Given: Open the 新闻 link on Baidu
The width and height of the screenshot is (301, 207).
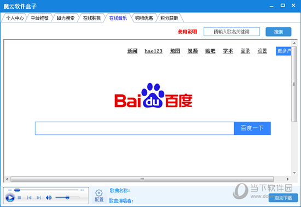Looking at the screenshot, I should 132,51.
